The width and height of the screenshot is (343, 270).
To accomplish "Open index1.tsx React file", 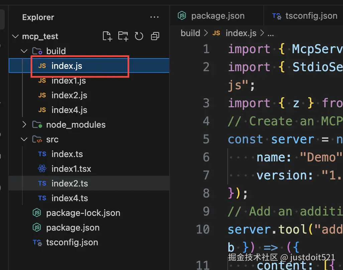I will pyautogui.click(x=89, y=169).
